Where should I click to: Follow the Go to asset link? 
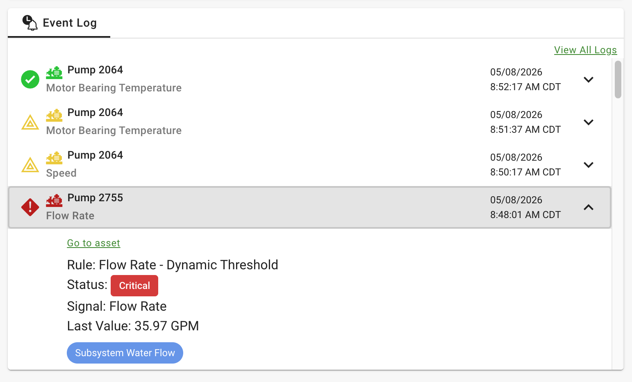point(93,243)
